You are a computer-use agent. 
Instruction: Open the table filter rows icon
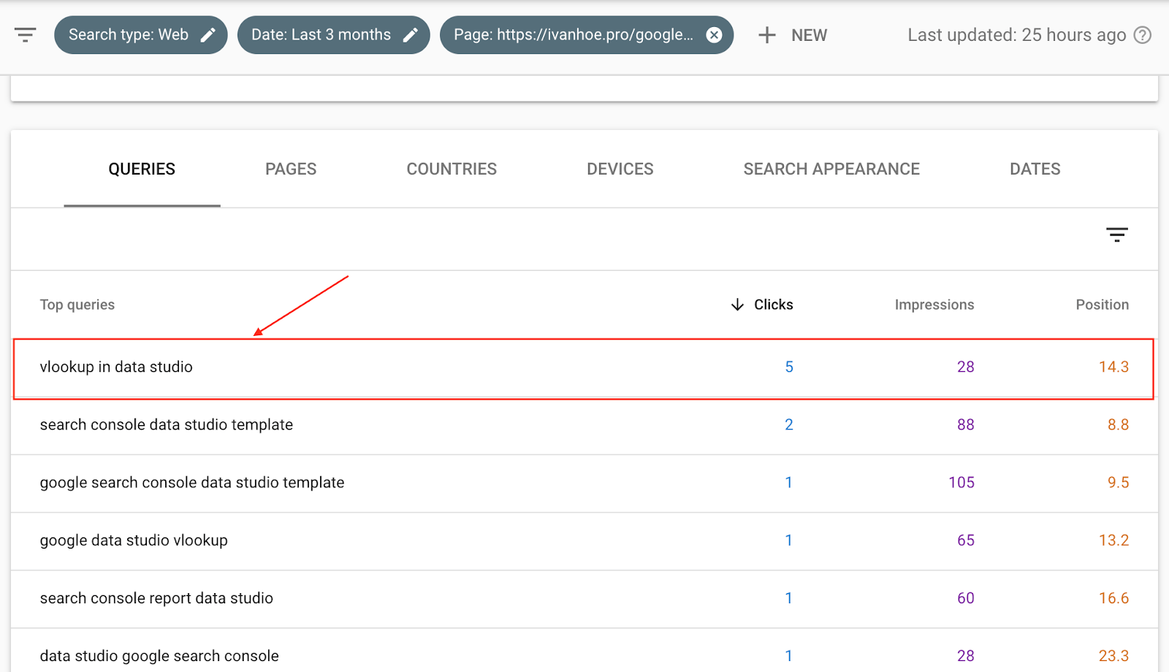coord(1116,234)
